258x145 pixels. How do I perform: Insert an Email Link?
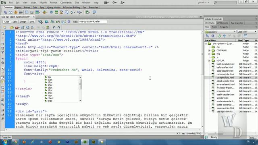10,12
